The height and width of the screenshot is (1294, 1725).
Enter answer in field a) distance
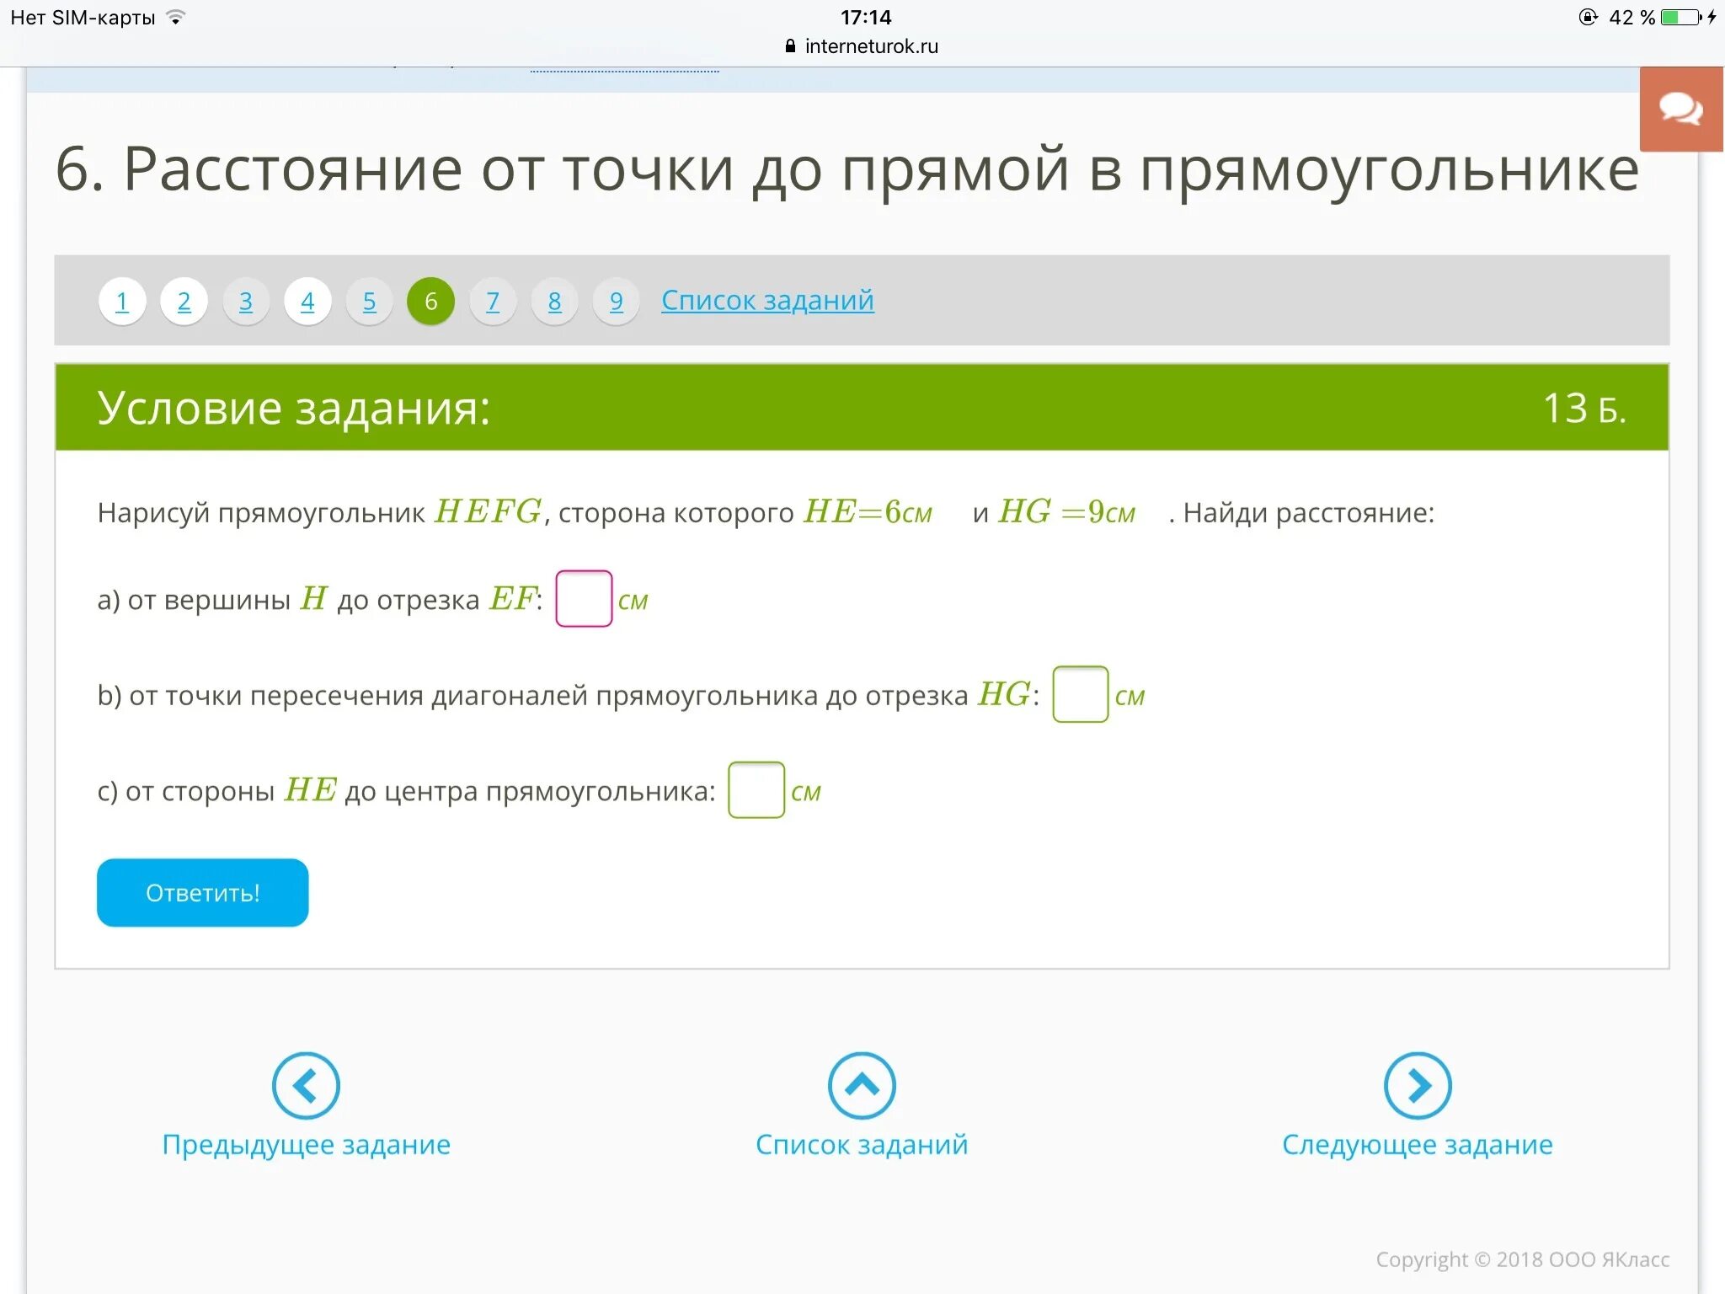[584, 600]
